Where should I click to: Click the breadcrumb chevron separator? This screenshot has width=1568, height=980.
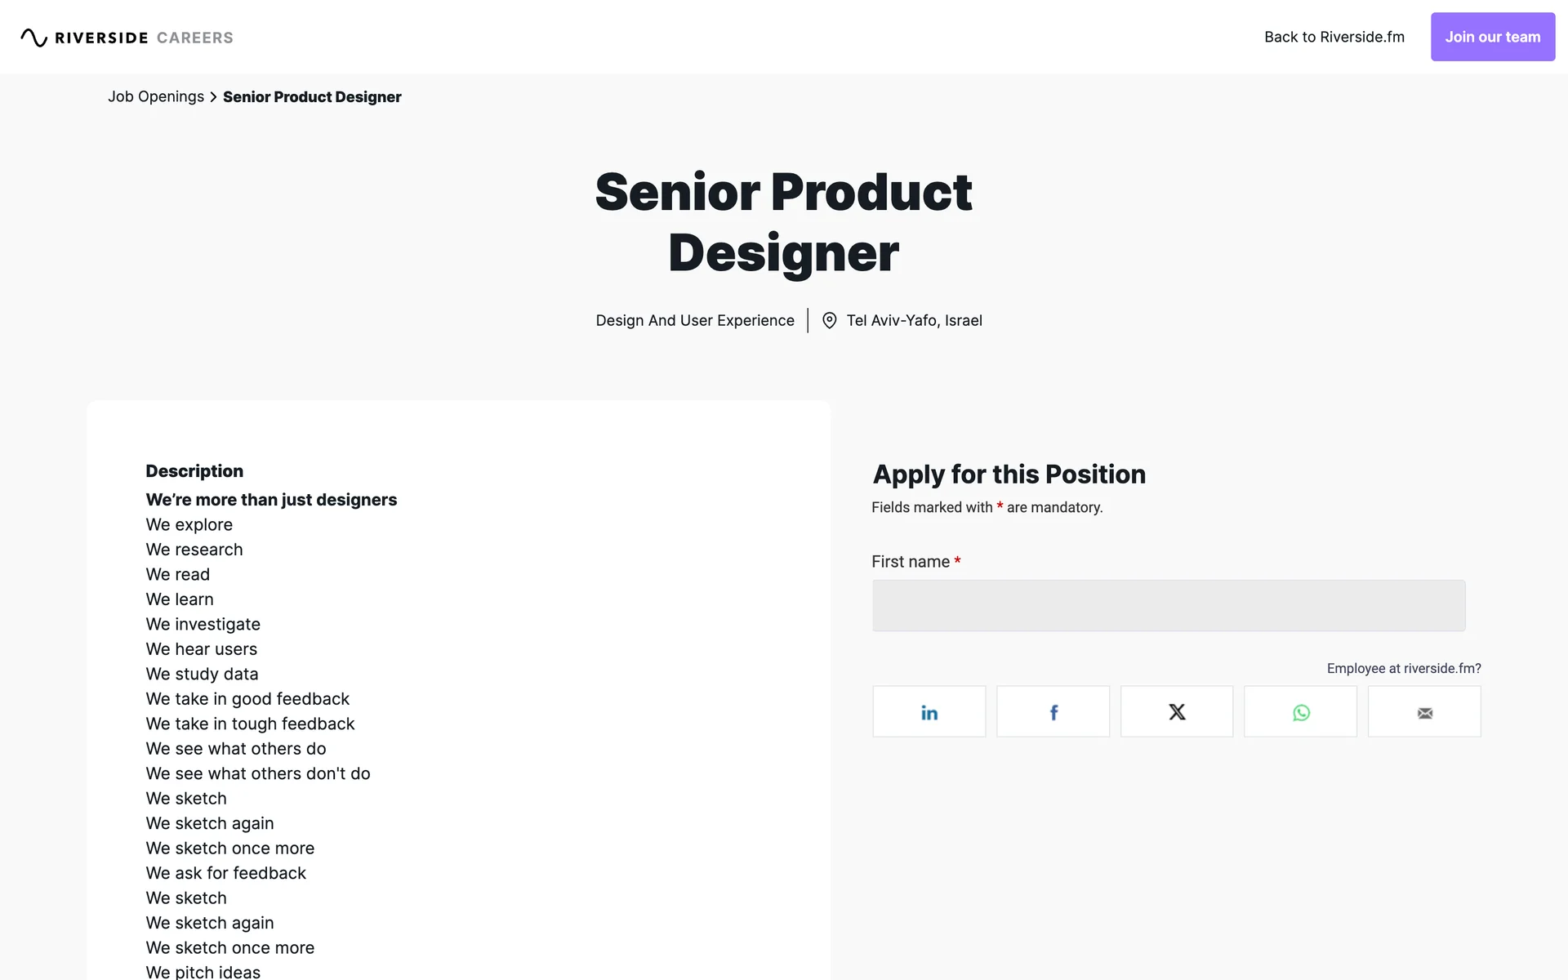[x=213, y=97]
